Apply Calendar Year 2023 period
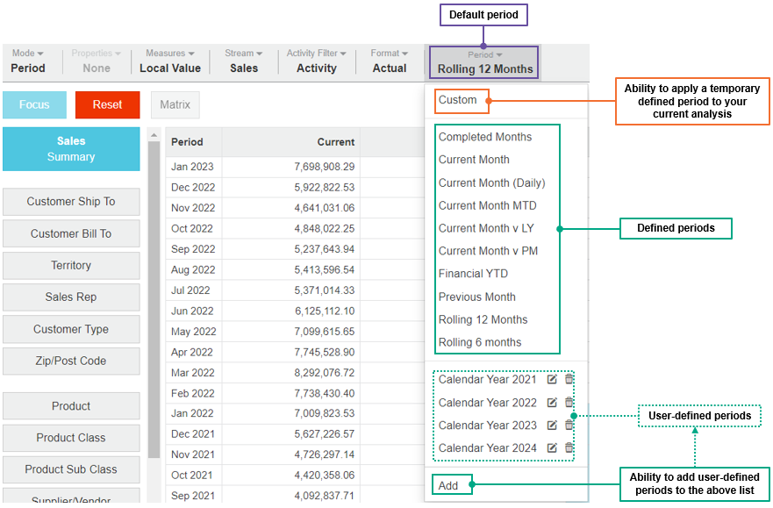The image size is (773, 508). 487,426
